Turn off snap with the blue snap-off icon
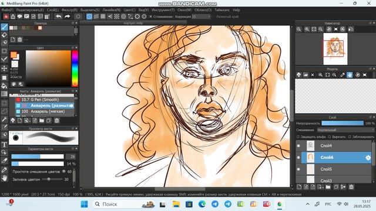 (x=89, y=16)
